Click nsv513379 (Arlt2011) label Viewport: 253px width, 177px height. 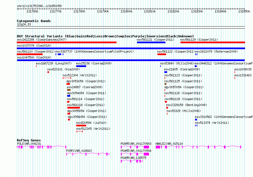tap(212, 123)
